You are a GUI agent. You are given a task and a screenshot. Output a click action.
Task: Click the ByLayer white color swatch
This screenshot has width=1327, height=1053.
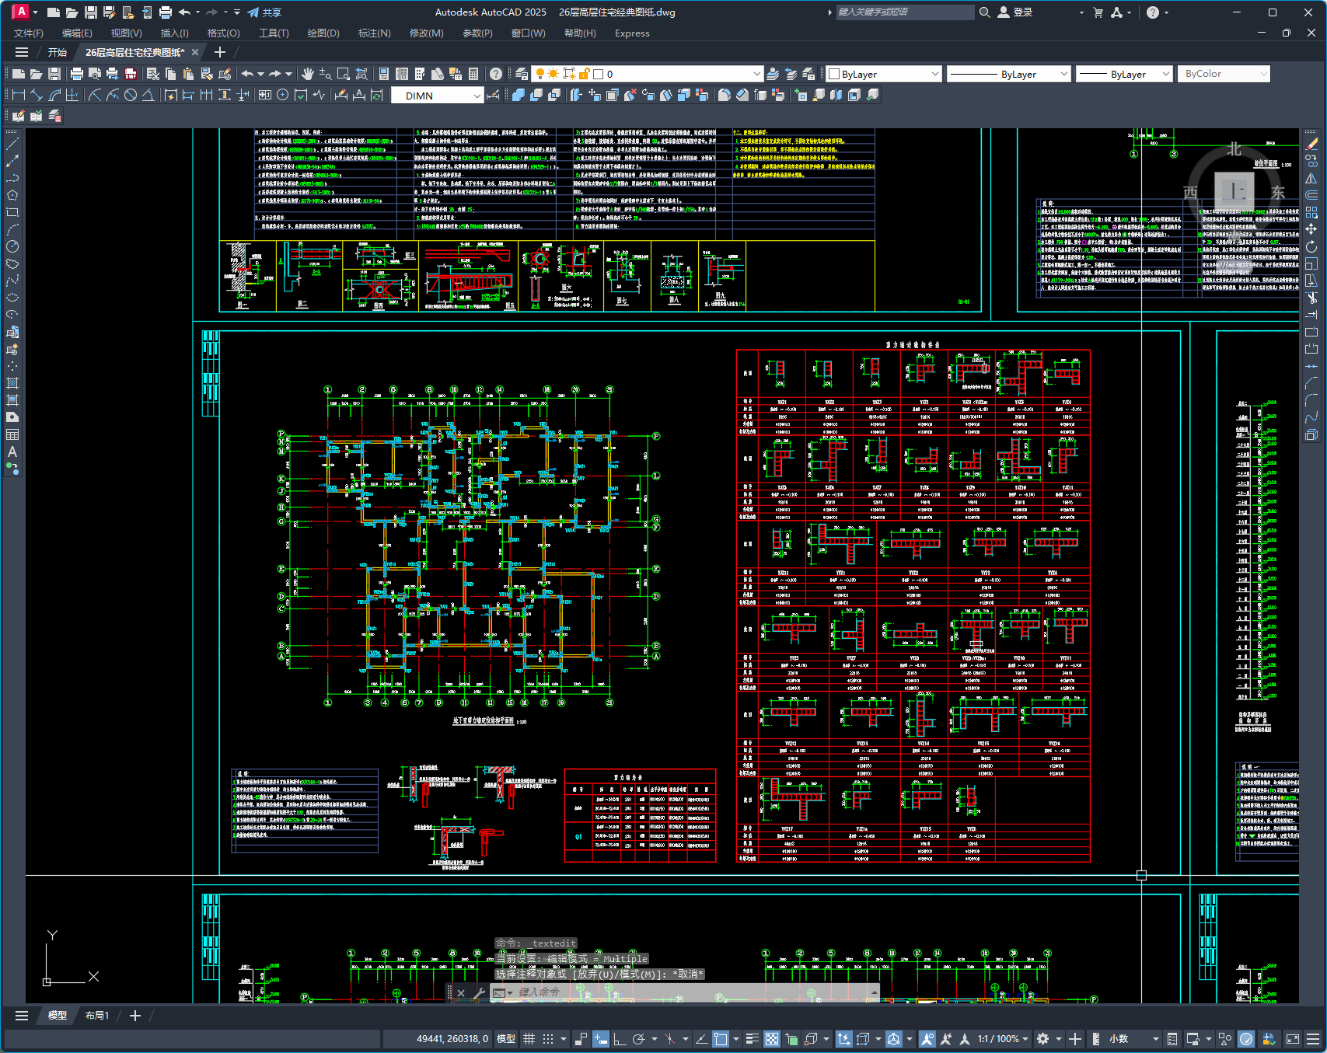click(x=834, y=74)
